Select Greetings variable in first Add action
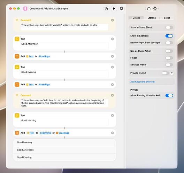This screenshot has width=184, height=173. [44, 57]
